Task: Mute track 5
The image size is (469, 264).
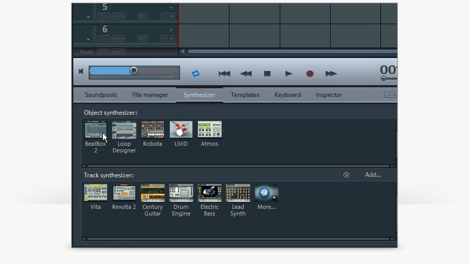Action: click(x=118, y=16)
